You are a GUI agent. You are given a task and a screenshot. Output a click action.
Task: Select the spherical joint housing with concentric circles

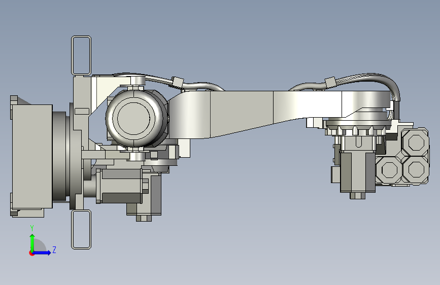[x=133, y=118]
